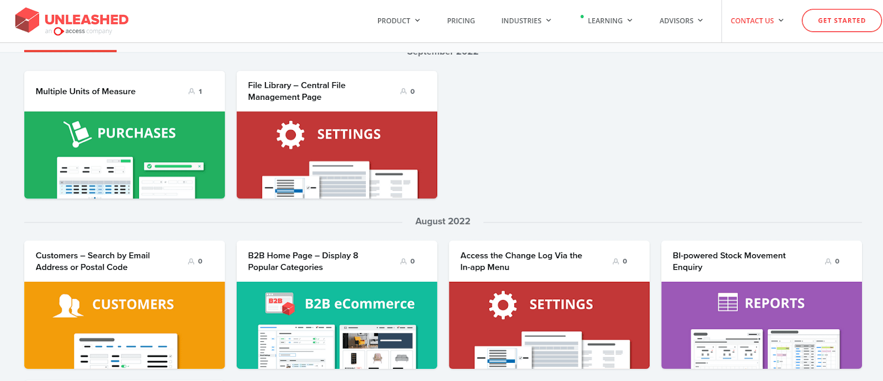Click the Customers people icon

pos(68,305)
